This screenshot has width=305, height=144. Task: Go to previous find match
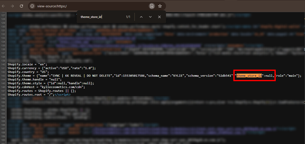(141, 17)
